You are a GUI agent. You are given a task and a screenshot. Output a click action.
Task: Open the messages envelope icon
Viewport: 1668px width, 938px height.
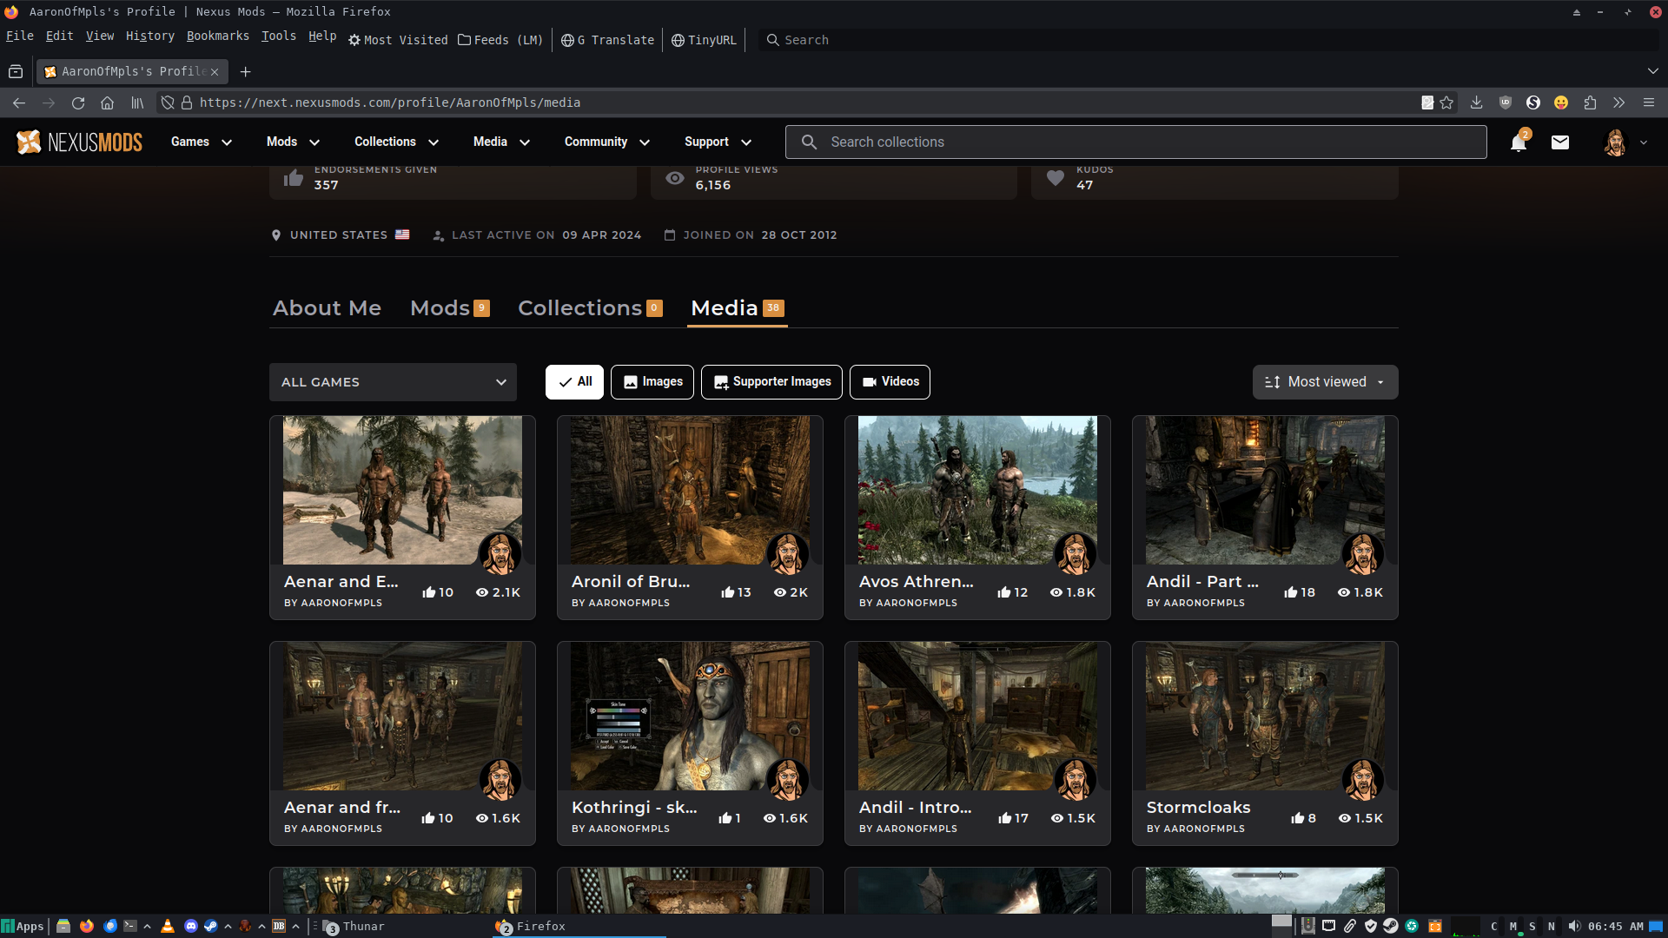click(1560, 142)
